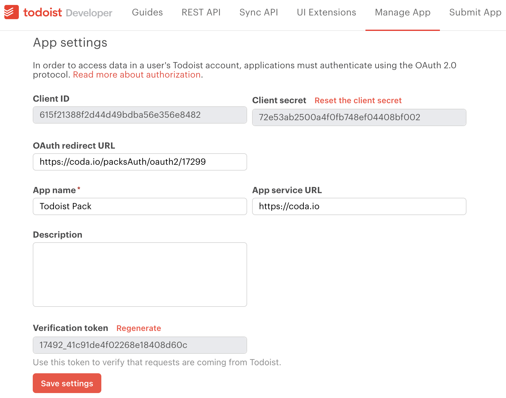This screenshot has width=506, height=398.
Task: Click inside the Description text area
Action: (x=140, y=274)
